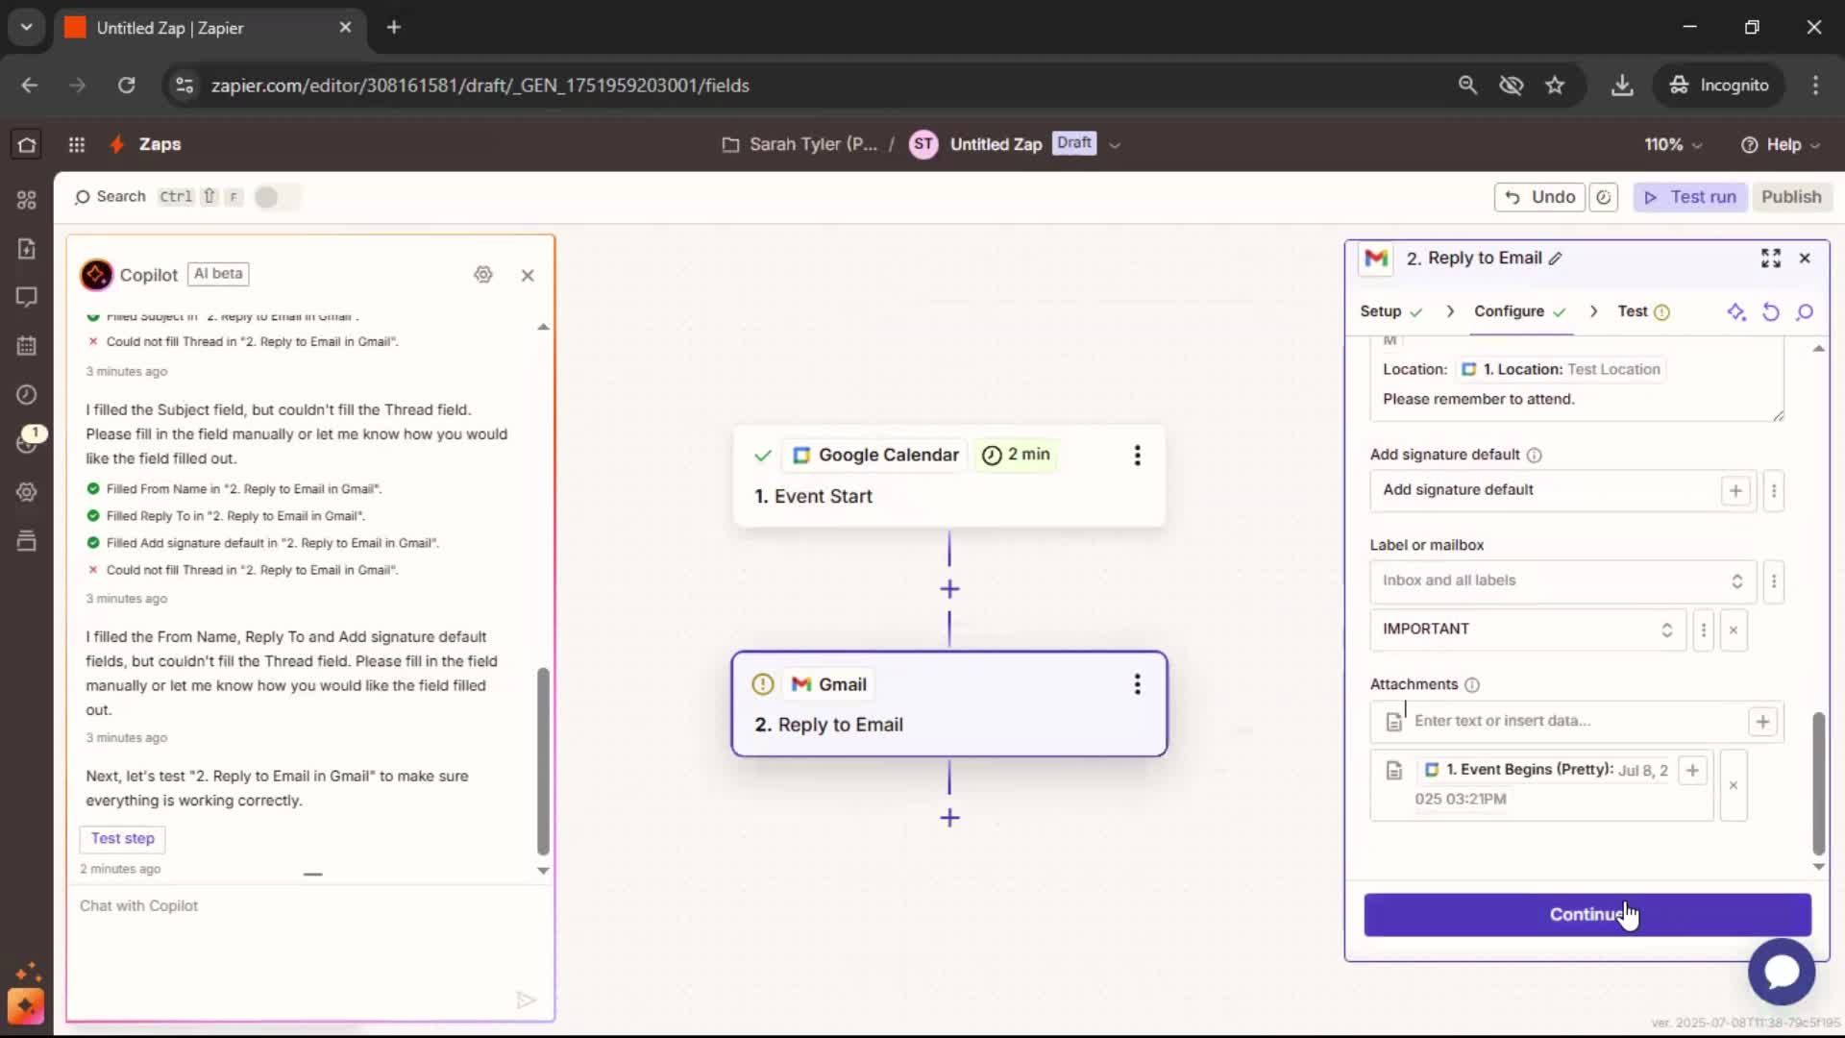Open the support chat bubble
The image size is (1845, 1038).
[1781, 972]
